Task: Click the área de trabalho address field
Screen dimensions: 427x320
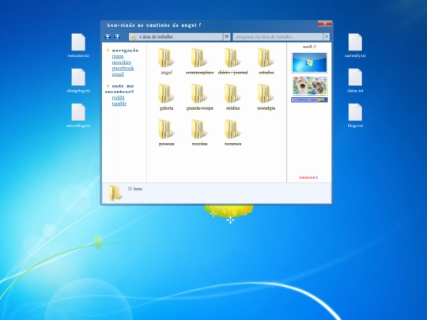Action: [176, 36]
